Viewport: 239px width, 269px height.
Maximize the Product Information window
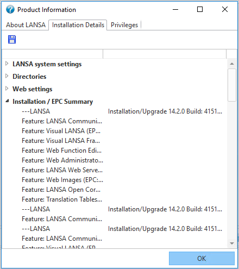200,9
